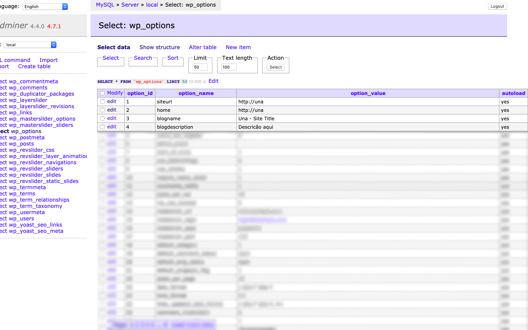Focus the Text length input field

(229, 67)
